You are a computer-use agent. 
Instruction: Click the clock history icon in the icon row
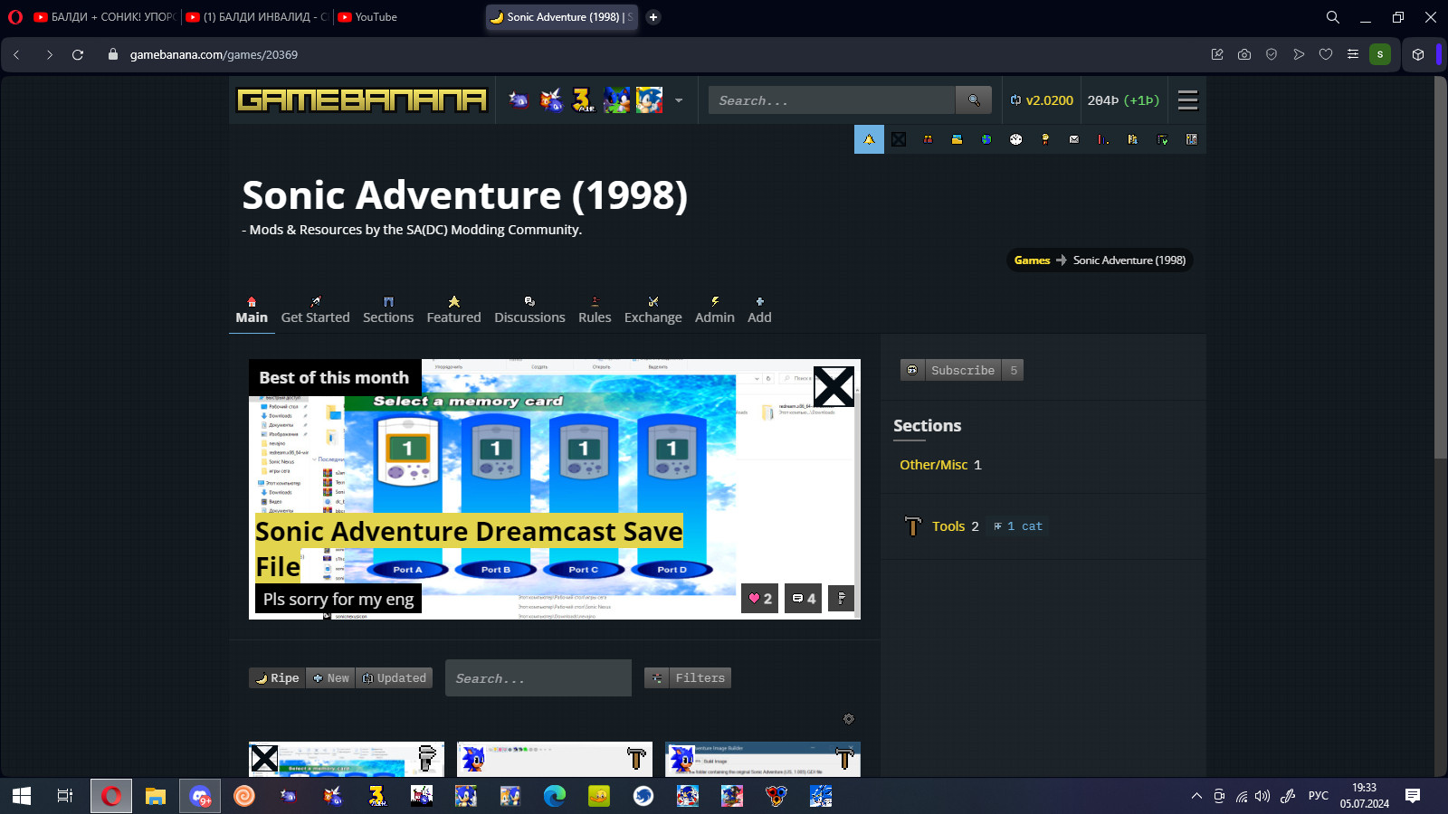[1015, 139]
